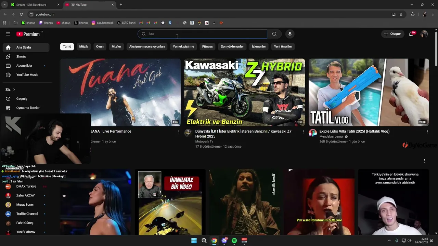This screenshot has height=246, width=438.
Task: Focus the Ara search field
Action: point(202,34)
